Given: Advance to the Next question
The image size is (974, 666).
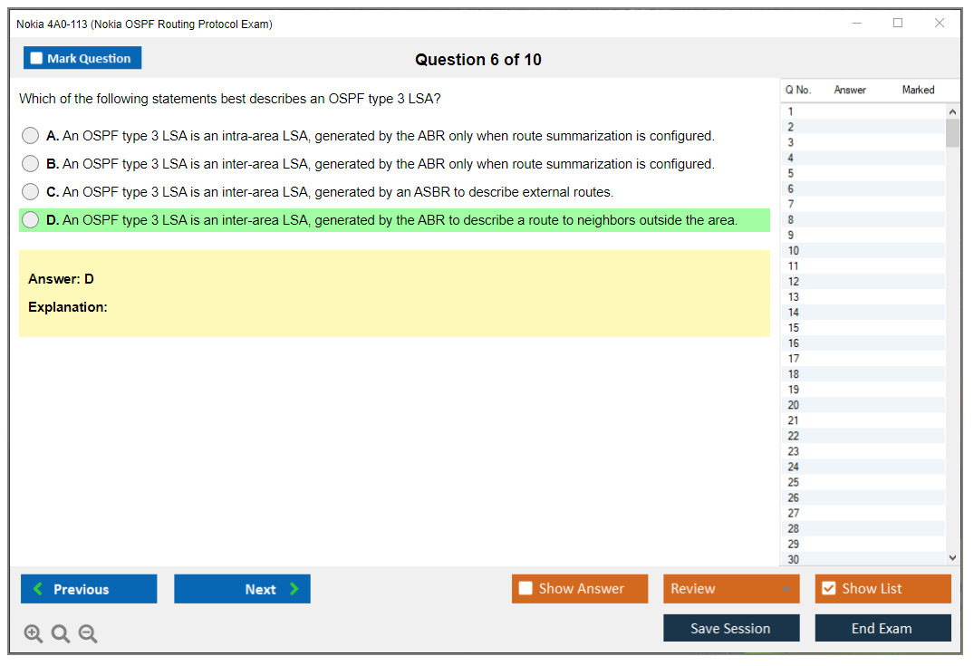Looking at the screenshot, I should pos(242,589).
